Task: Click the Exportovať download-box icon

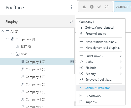Action: 81,96
